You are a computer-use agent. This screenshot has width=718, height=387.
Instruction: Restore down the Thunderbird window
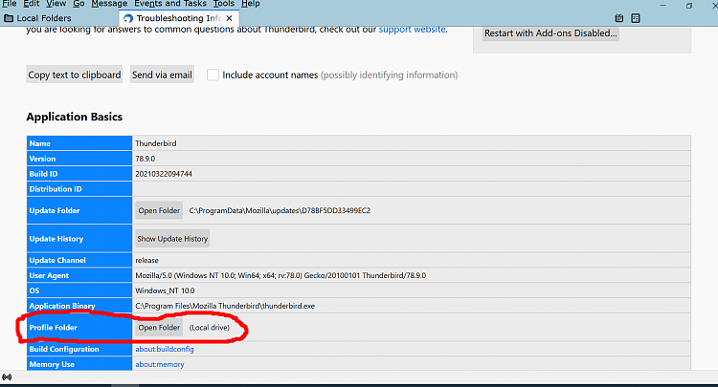pos(688,6)
